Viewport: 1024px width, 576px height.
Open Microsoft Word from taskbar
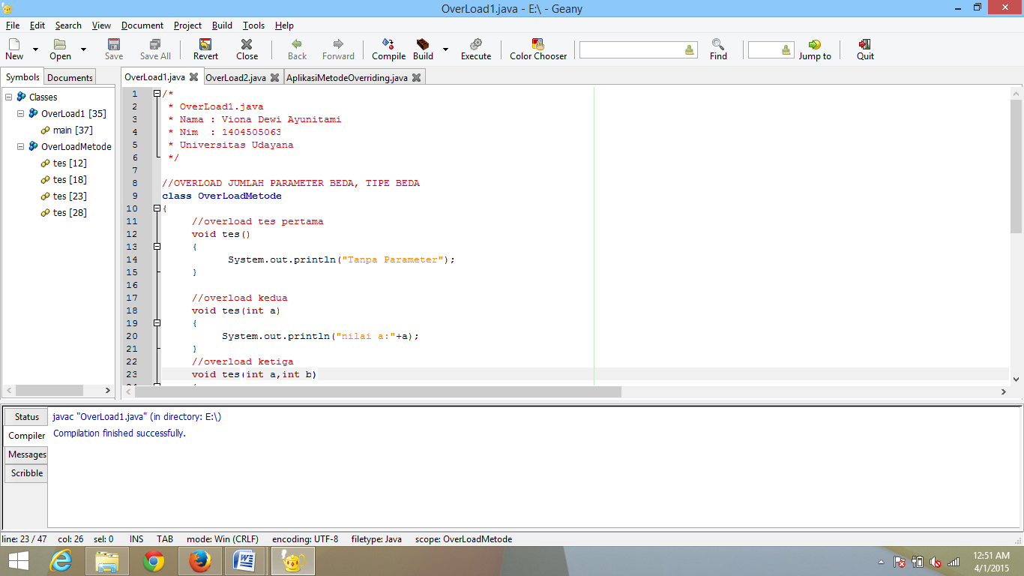[246, 561]
